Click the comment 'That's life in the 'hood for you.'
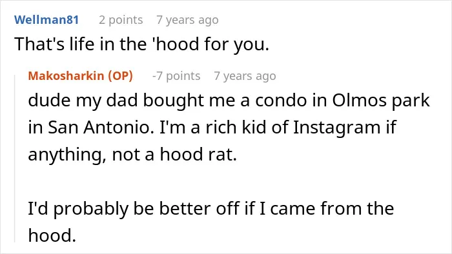This screenshot has height=254, width=452. [x=142, y=44]
